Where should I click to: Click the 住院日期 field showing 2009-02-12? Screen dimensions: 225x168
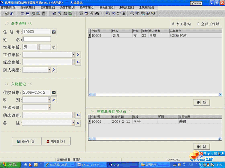click(x=37, y=93)
